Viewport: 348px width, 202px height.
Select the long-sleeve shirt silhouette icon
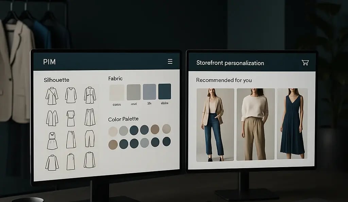click(x=52, y=162)
